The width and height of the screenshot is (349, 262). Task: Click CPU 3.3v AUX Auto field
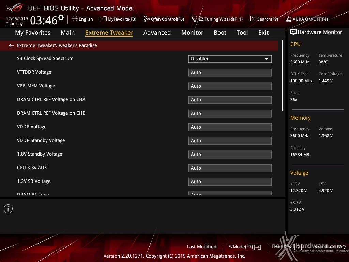pyautogui.click(x=230, y=168)
